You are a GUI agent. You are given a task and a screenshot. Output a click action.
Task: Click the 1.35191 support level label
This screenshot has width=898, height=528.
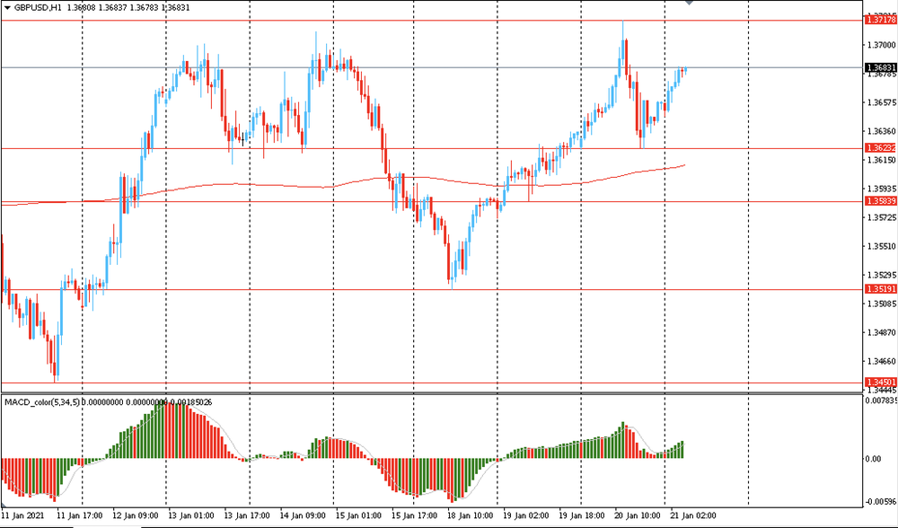tap(879, 289)
